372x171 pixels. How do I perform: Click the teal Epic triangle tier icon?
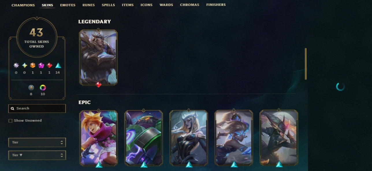tap(58, 65)
